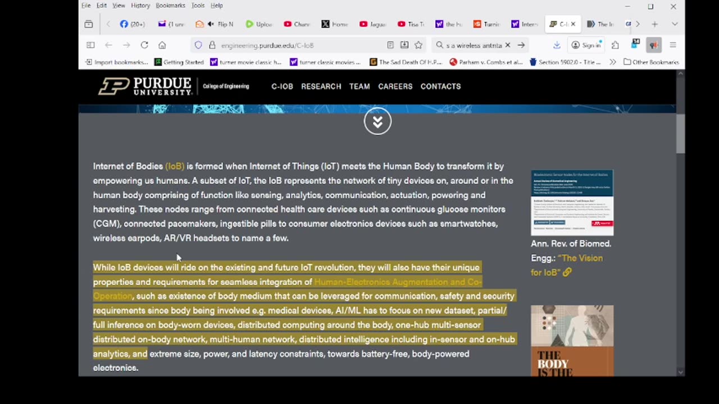Open the Edit menu

point(102,6)
